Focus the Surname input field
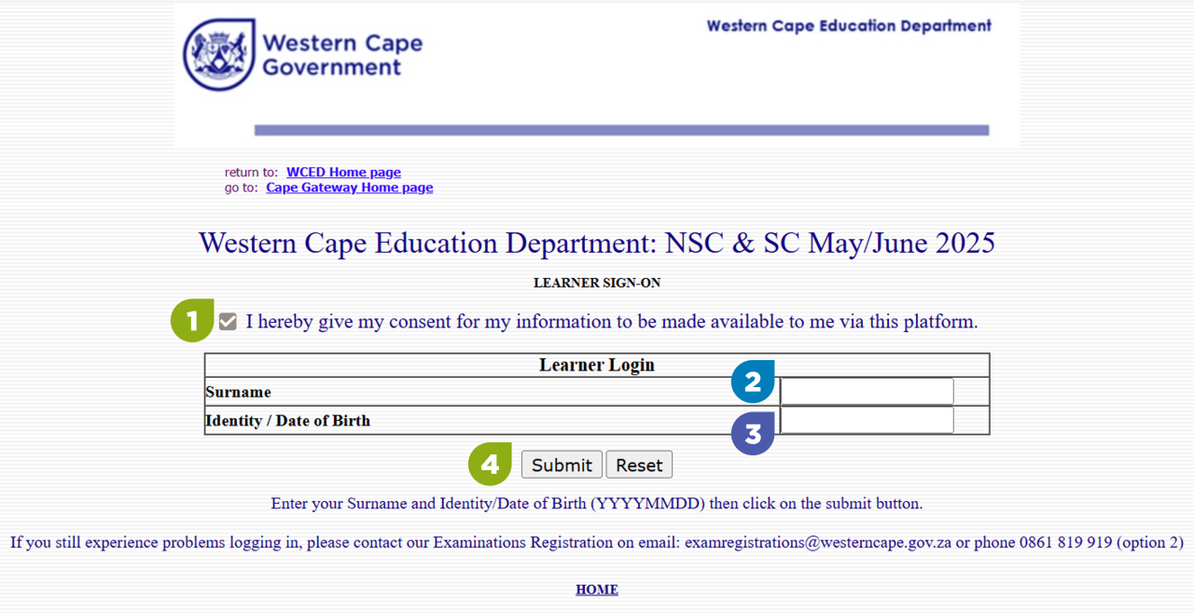The image size is (1194, 613). coord(867,391)
